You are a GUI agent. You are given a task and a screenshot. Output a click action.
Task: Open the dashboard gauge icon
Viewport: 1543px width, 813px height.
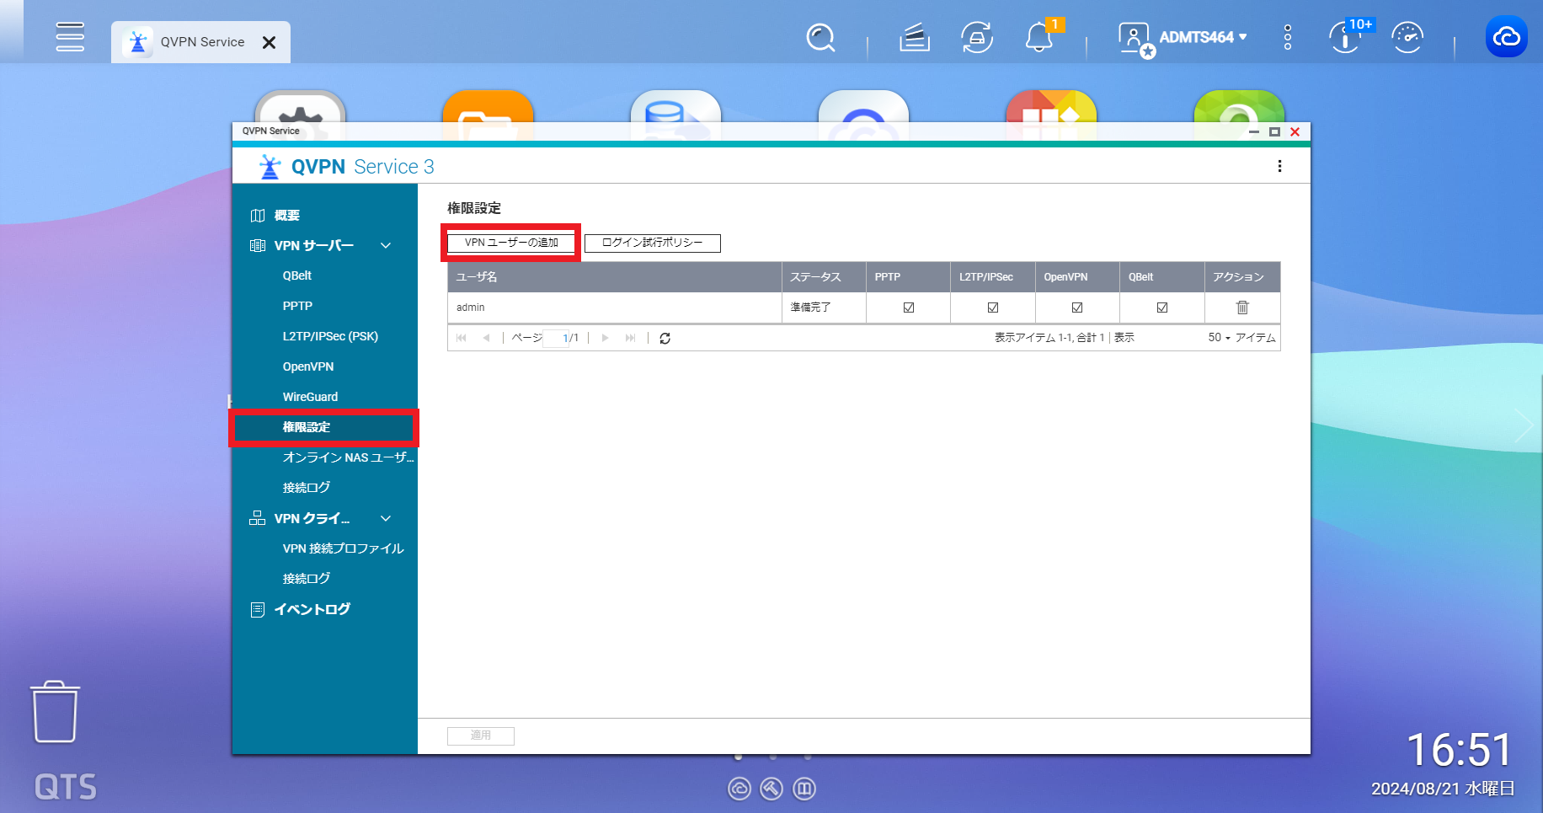1407,37
